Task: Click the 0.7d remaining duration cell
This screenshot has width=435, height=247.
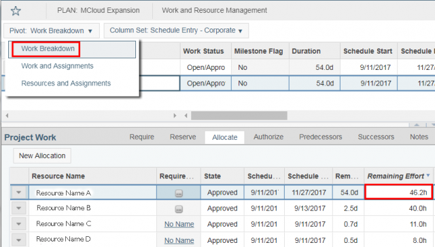Action: [x=349, y=224]
